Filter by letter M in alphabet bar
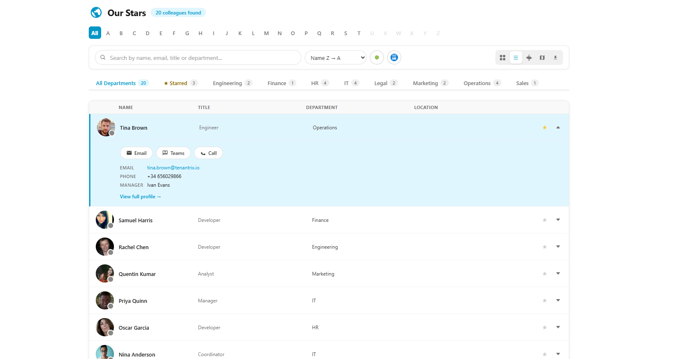 pos(266,33)
